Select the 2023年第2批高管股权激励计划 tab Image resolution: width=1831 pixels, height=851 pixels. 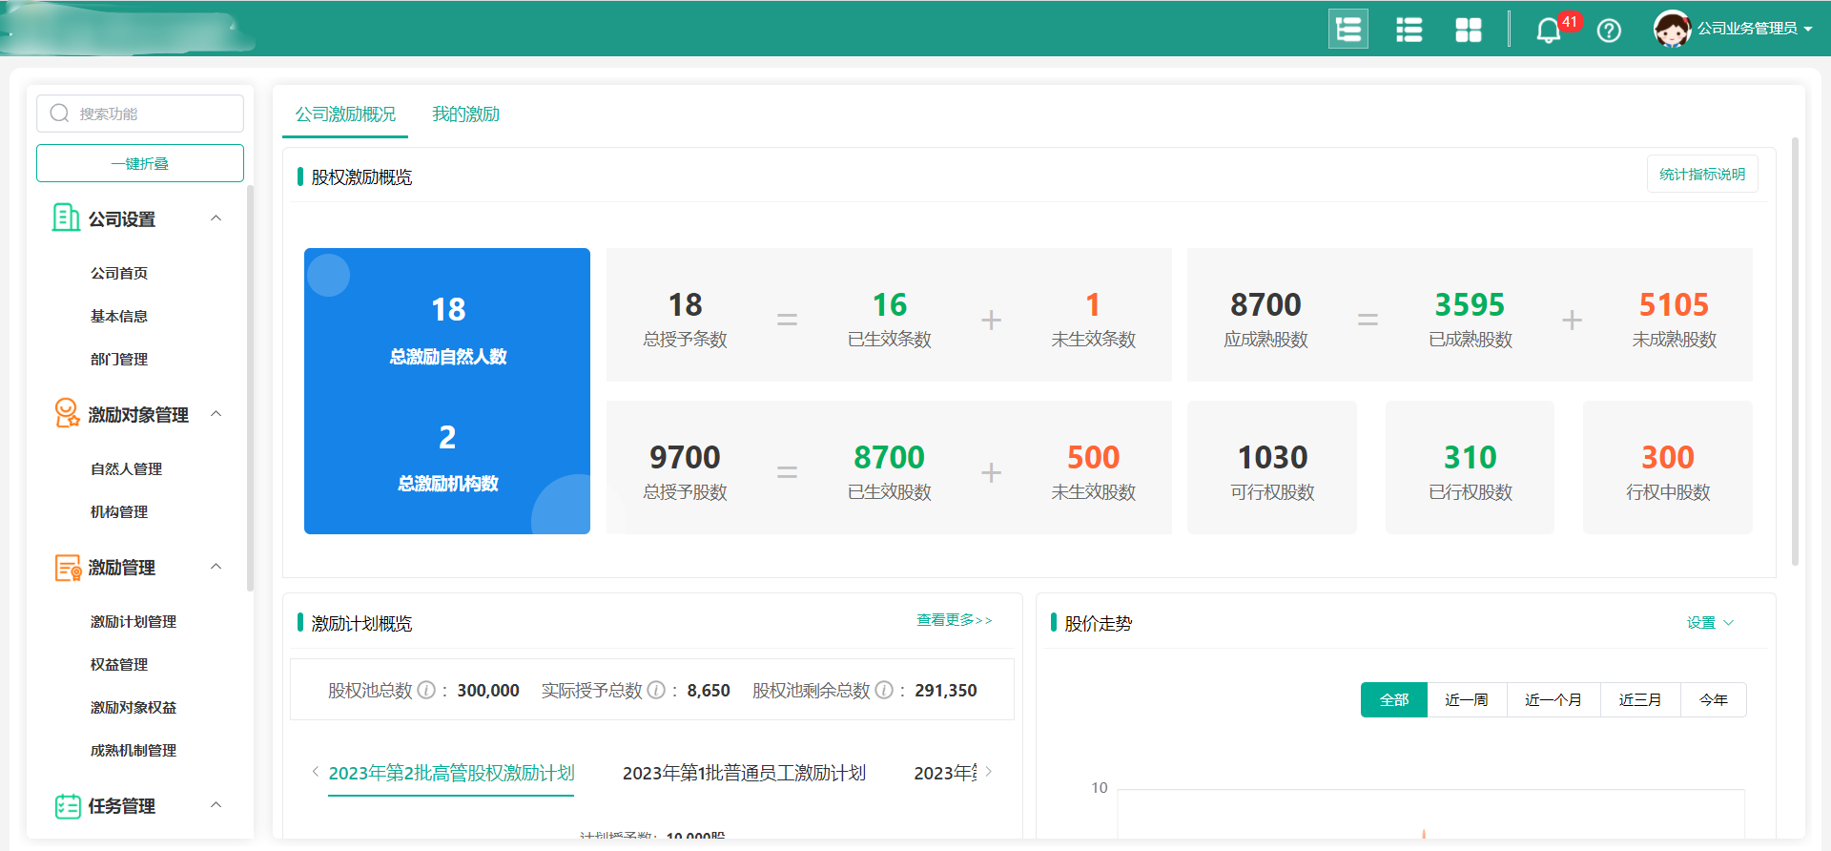[x=451, y=773]
